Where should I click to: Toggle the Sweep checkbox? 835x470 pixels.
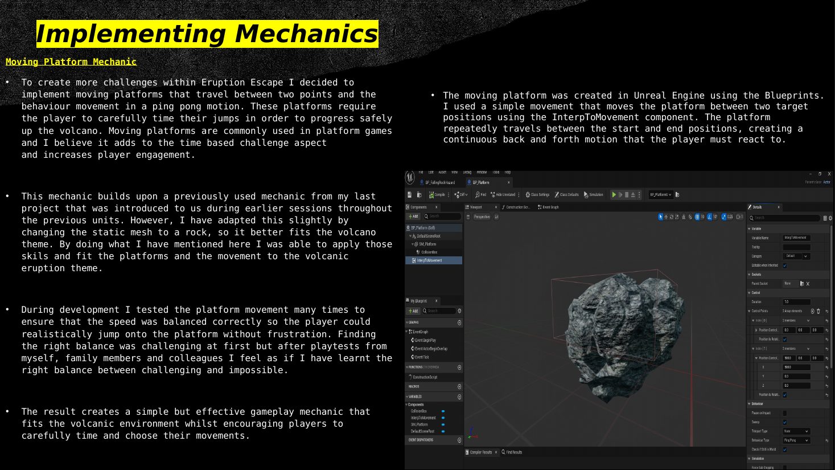click(x=785, y=422)
